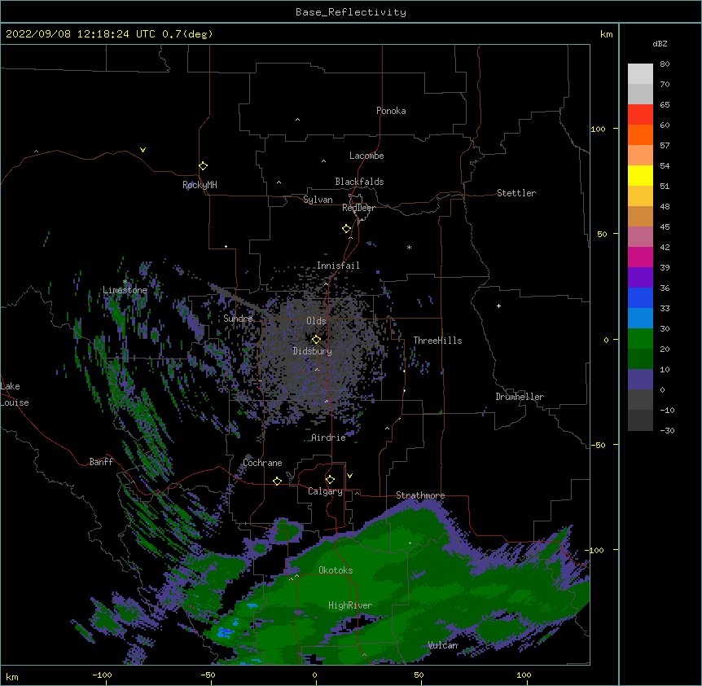
Task: Click the yellow diamond marker below Cochrane
Action: coord(277,481)
